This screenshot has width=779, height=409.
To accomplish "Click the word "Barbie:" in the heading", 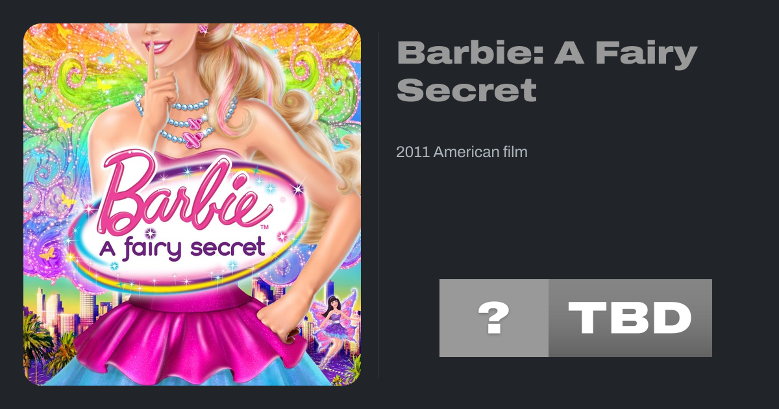I will [x=469, y=54].
